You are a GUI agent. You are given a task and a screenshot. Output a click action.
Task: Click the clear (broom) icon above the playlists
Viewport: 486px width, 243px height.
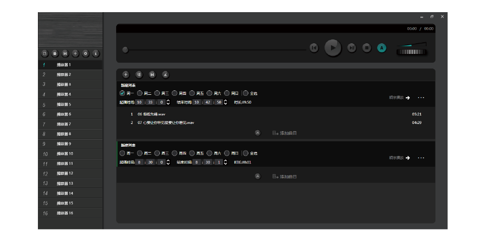(165, 74)
